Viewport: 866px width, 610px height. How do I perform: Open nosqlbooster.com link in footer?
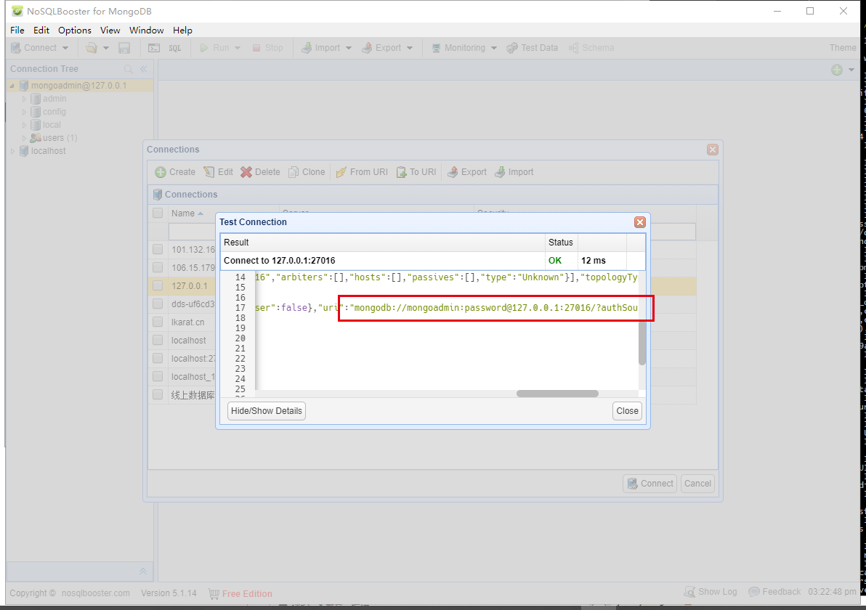[x=96, y=593]
